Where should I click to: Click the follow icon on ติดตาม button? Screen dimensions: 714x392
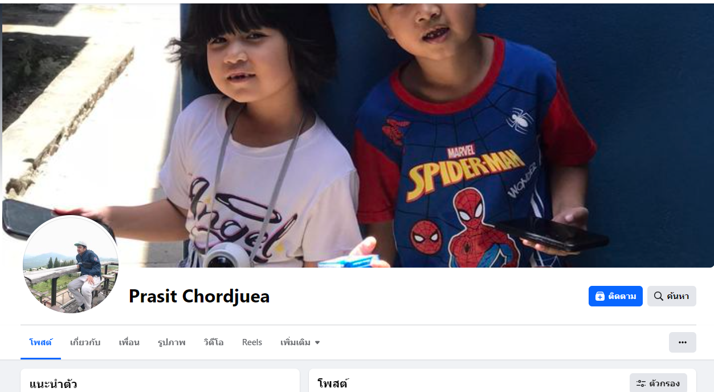[599, 296]
